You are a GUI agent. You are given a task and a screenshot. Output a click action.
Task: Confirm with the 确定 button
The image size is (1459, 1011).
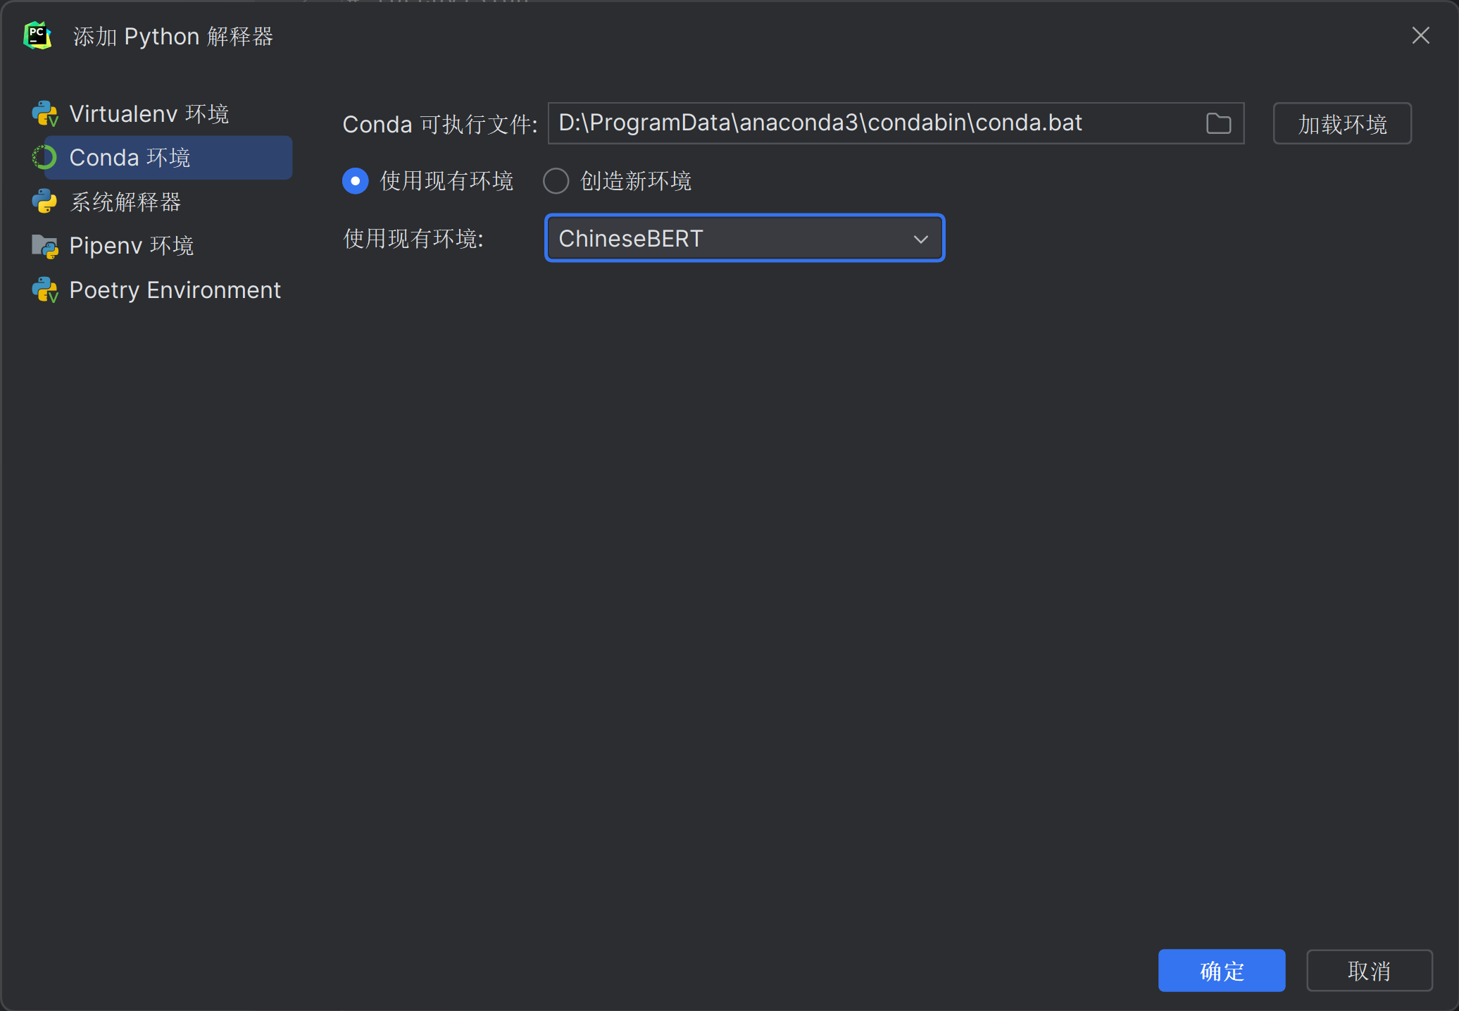point(1221,970)
